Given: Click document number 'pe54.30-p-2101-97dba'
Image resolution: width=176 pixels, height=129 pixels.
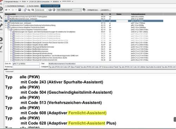Looking at the screenshot, I should tap(139, 60).
